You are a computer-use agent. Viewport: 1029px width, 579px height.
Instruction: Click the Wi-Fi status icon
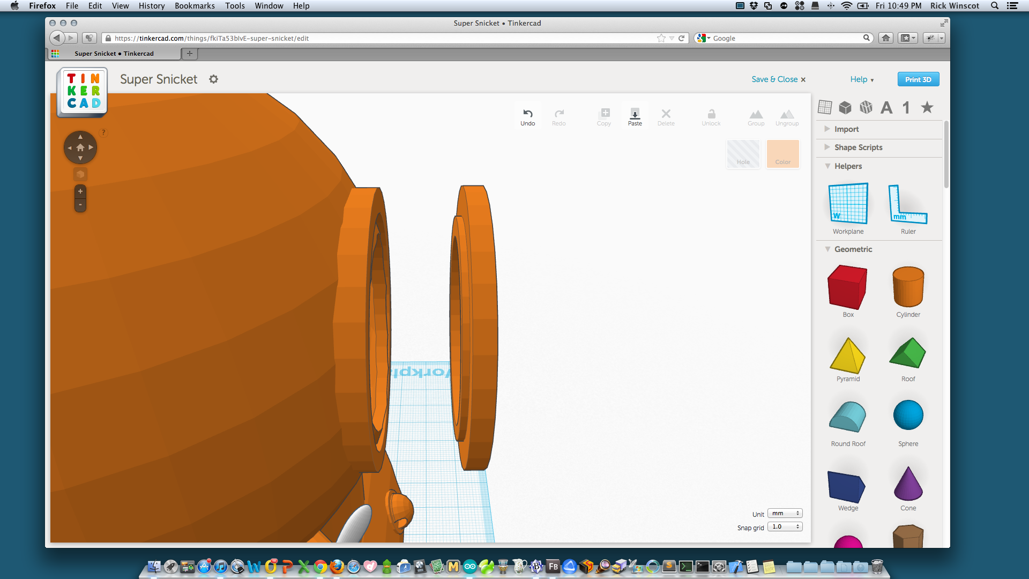point(847,6)
